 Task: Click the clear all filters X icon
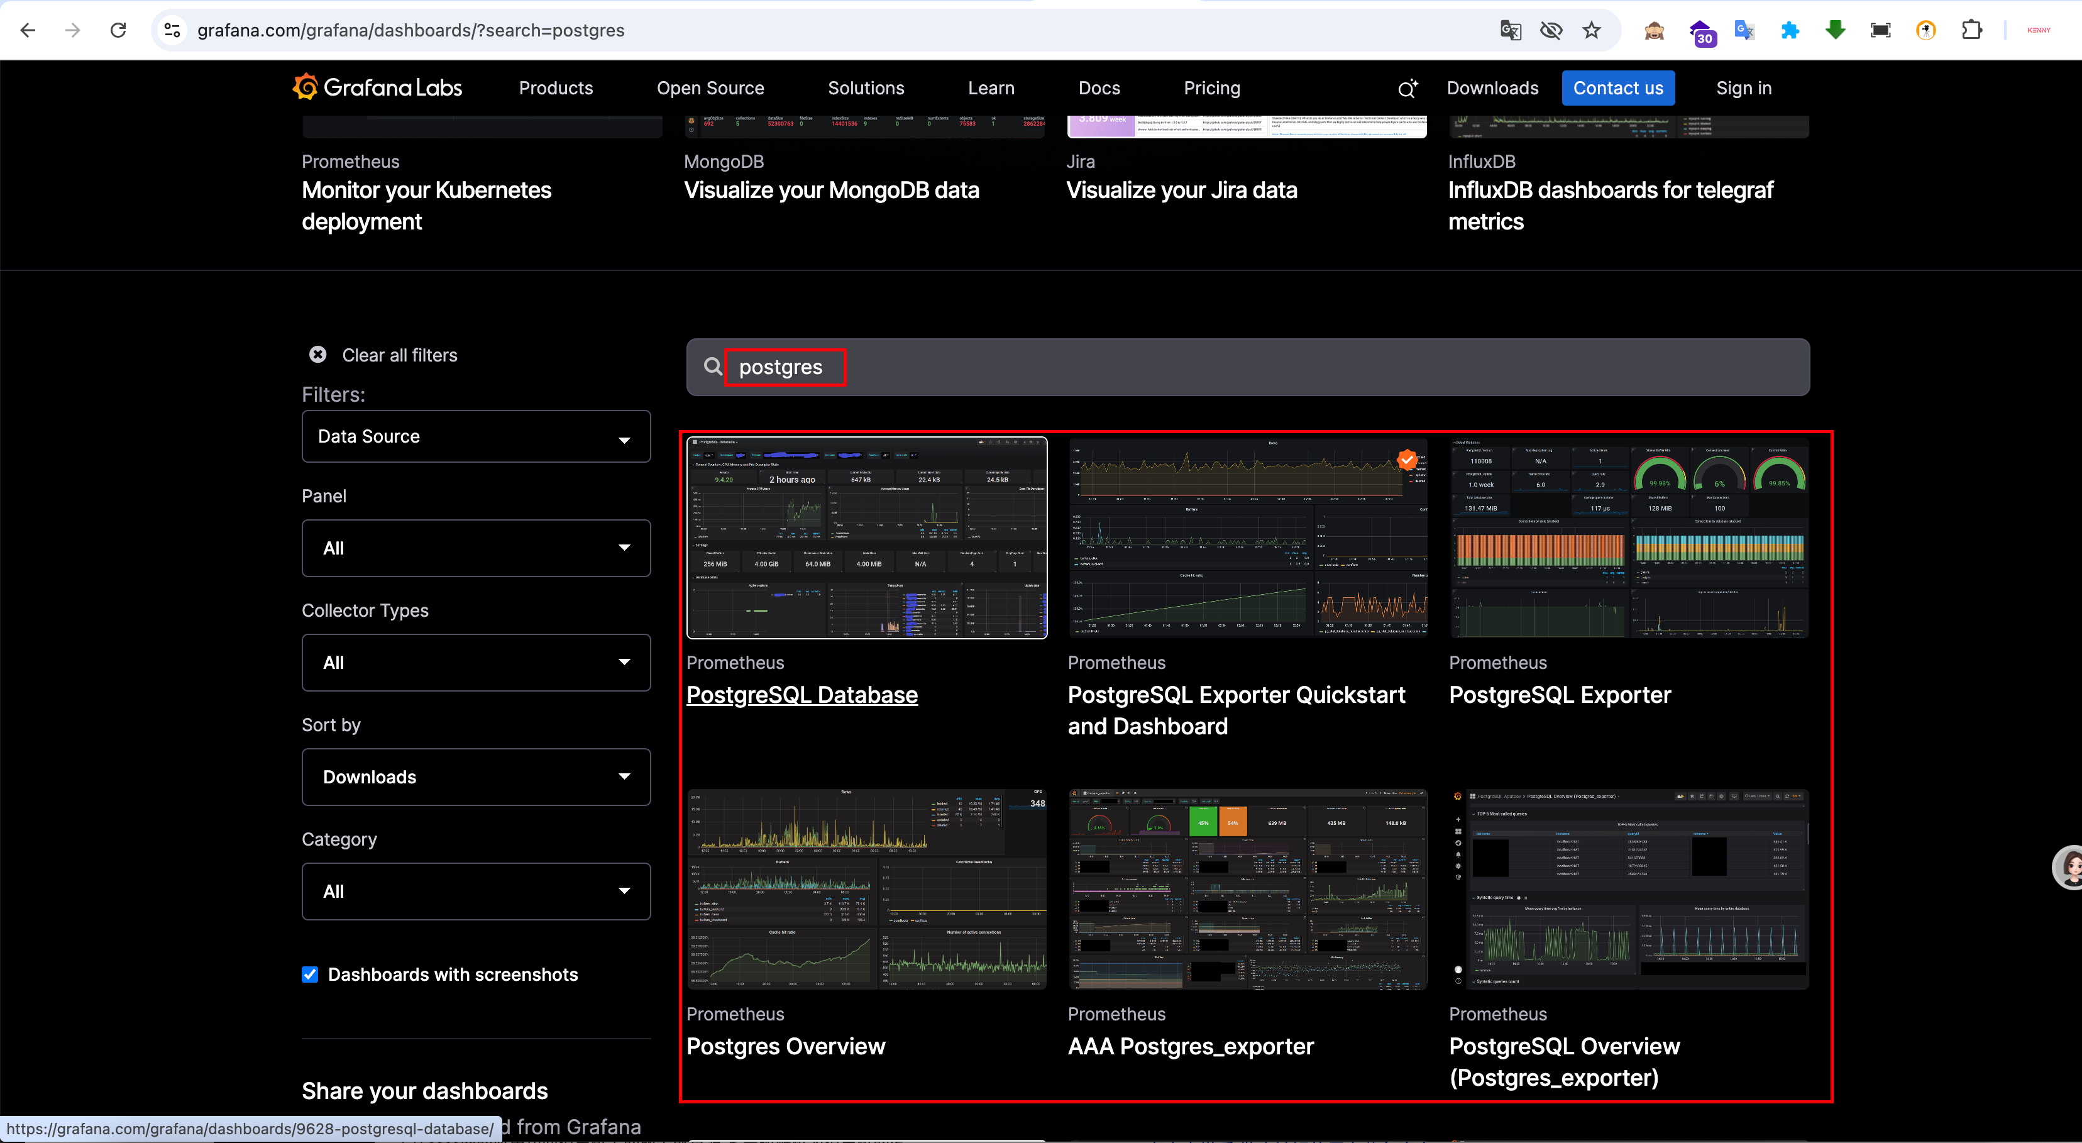point(317,355)
